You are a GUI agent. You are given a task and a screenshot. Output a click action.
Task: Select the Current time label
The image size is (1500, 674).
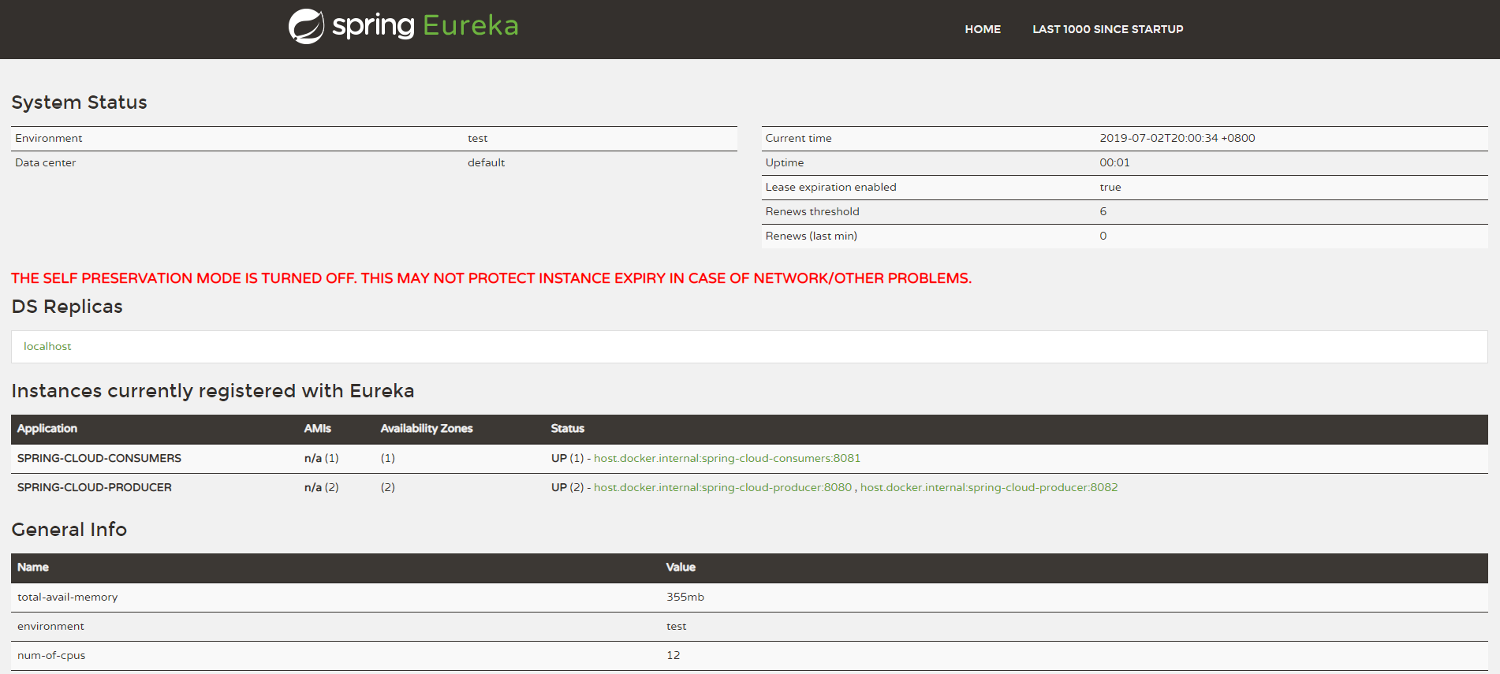(x=798, y=138)
